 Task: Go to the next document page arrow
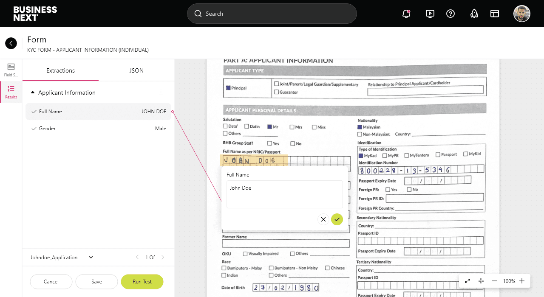point(163,257)
